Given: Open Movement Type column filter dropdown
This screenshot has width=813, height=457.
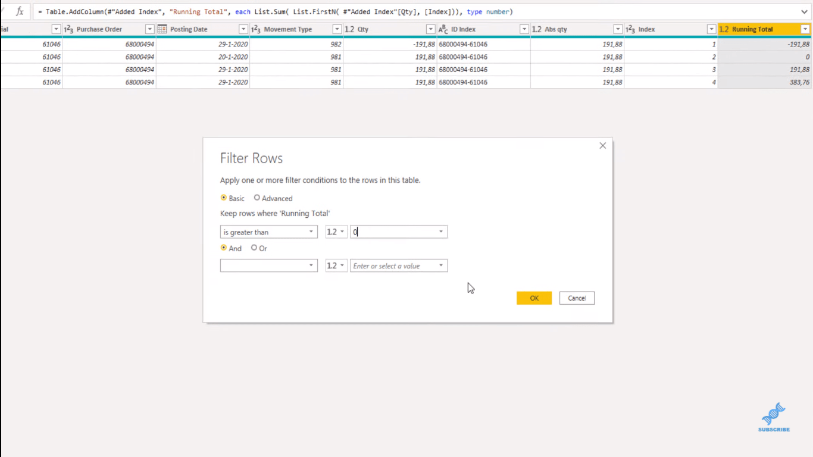Looking at the screenshot, I should tap(337, 29).
